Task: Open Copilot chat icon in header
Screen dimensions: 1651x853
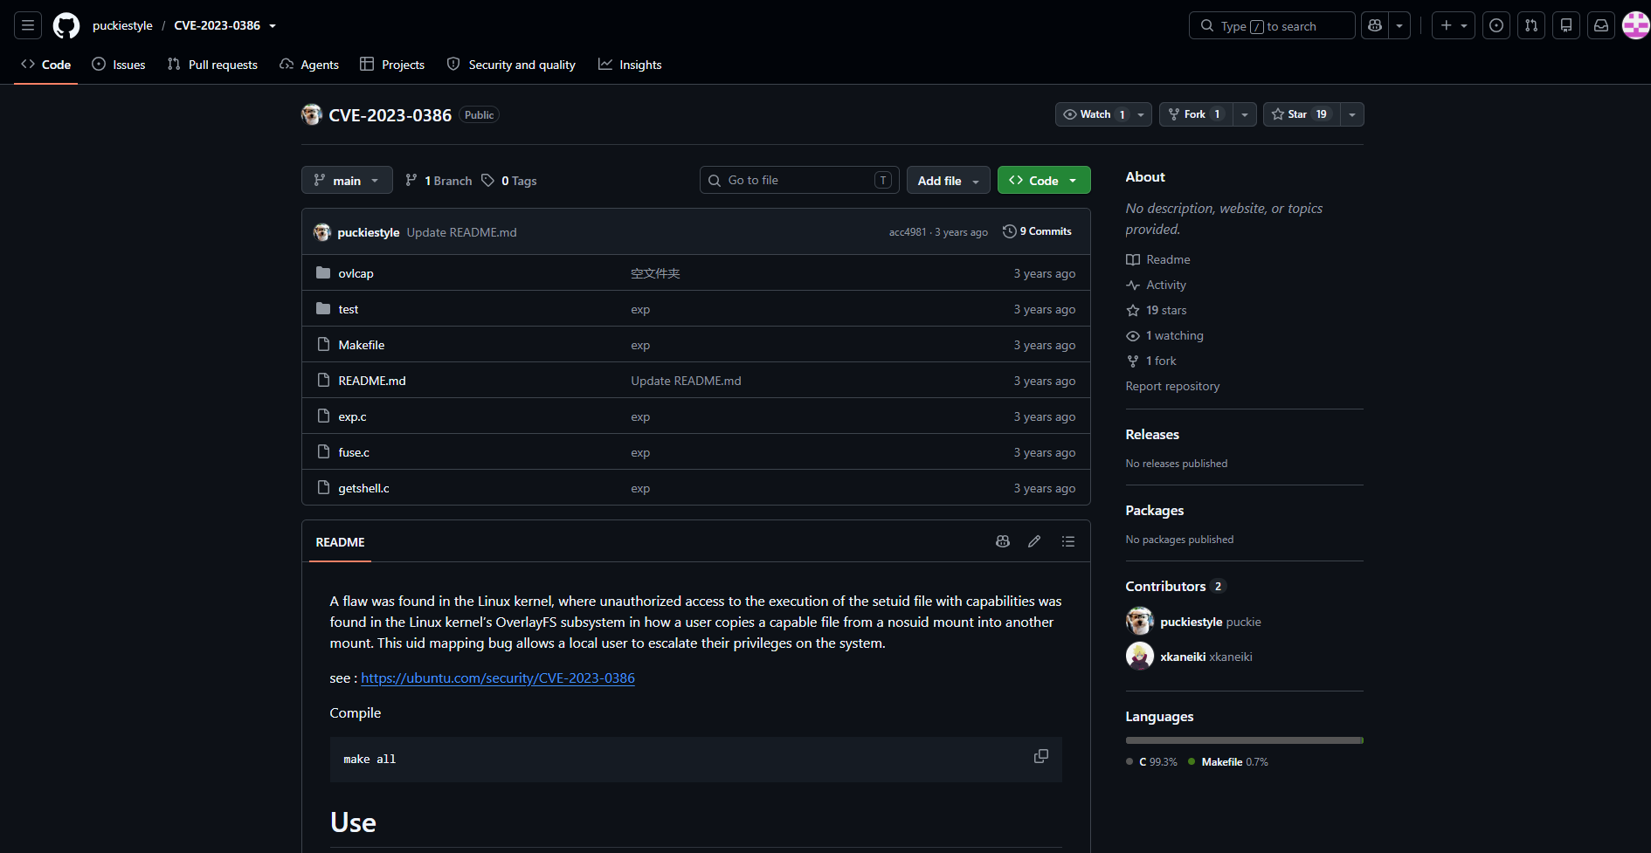Action: (1375, 25)
